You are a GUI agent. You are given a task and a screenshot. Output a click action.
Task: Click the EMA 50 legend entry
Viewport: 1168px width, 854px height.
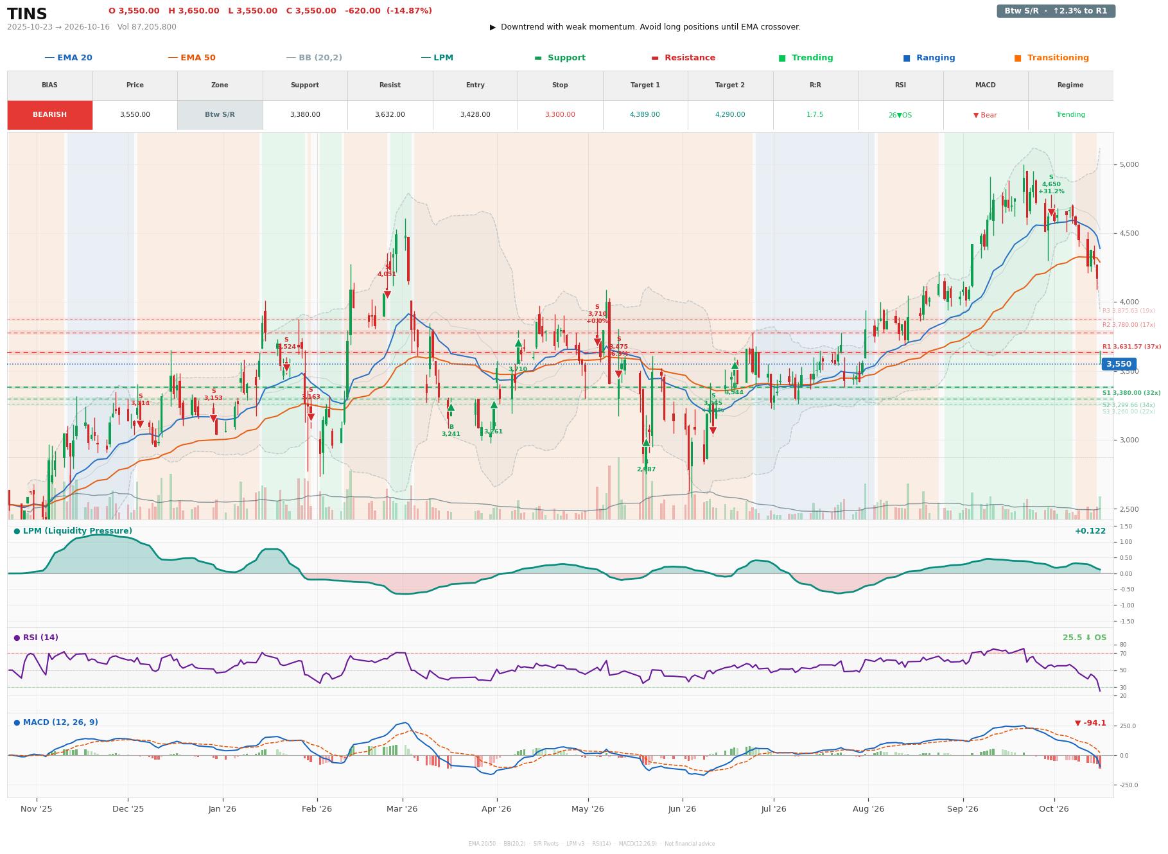pos(192,58)
